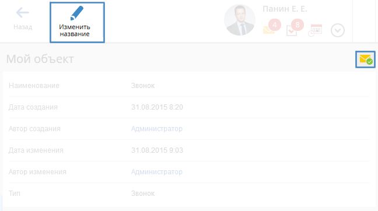Open Панин Е. Е. profile name
This screenshot has width=378, height=211.
[285, 9]
